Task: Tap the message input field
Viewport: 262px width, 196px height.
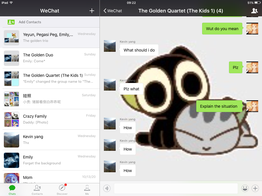Action: (176, 189)
